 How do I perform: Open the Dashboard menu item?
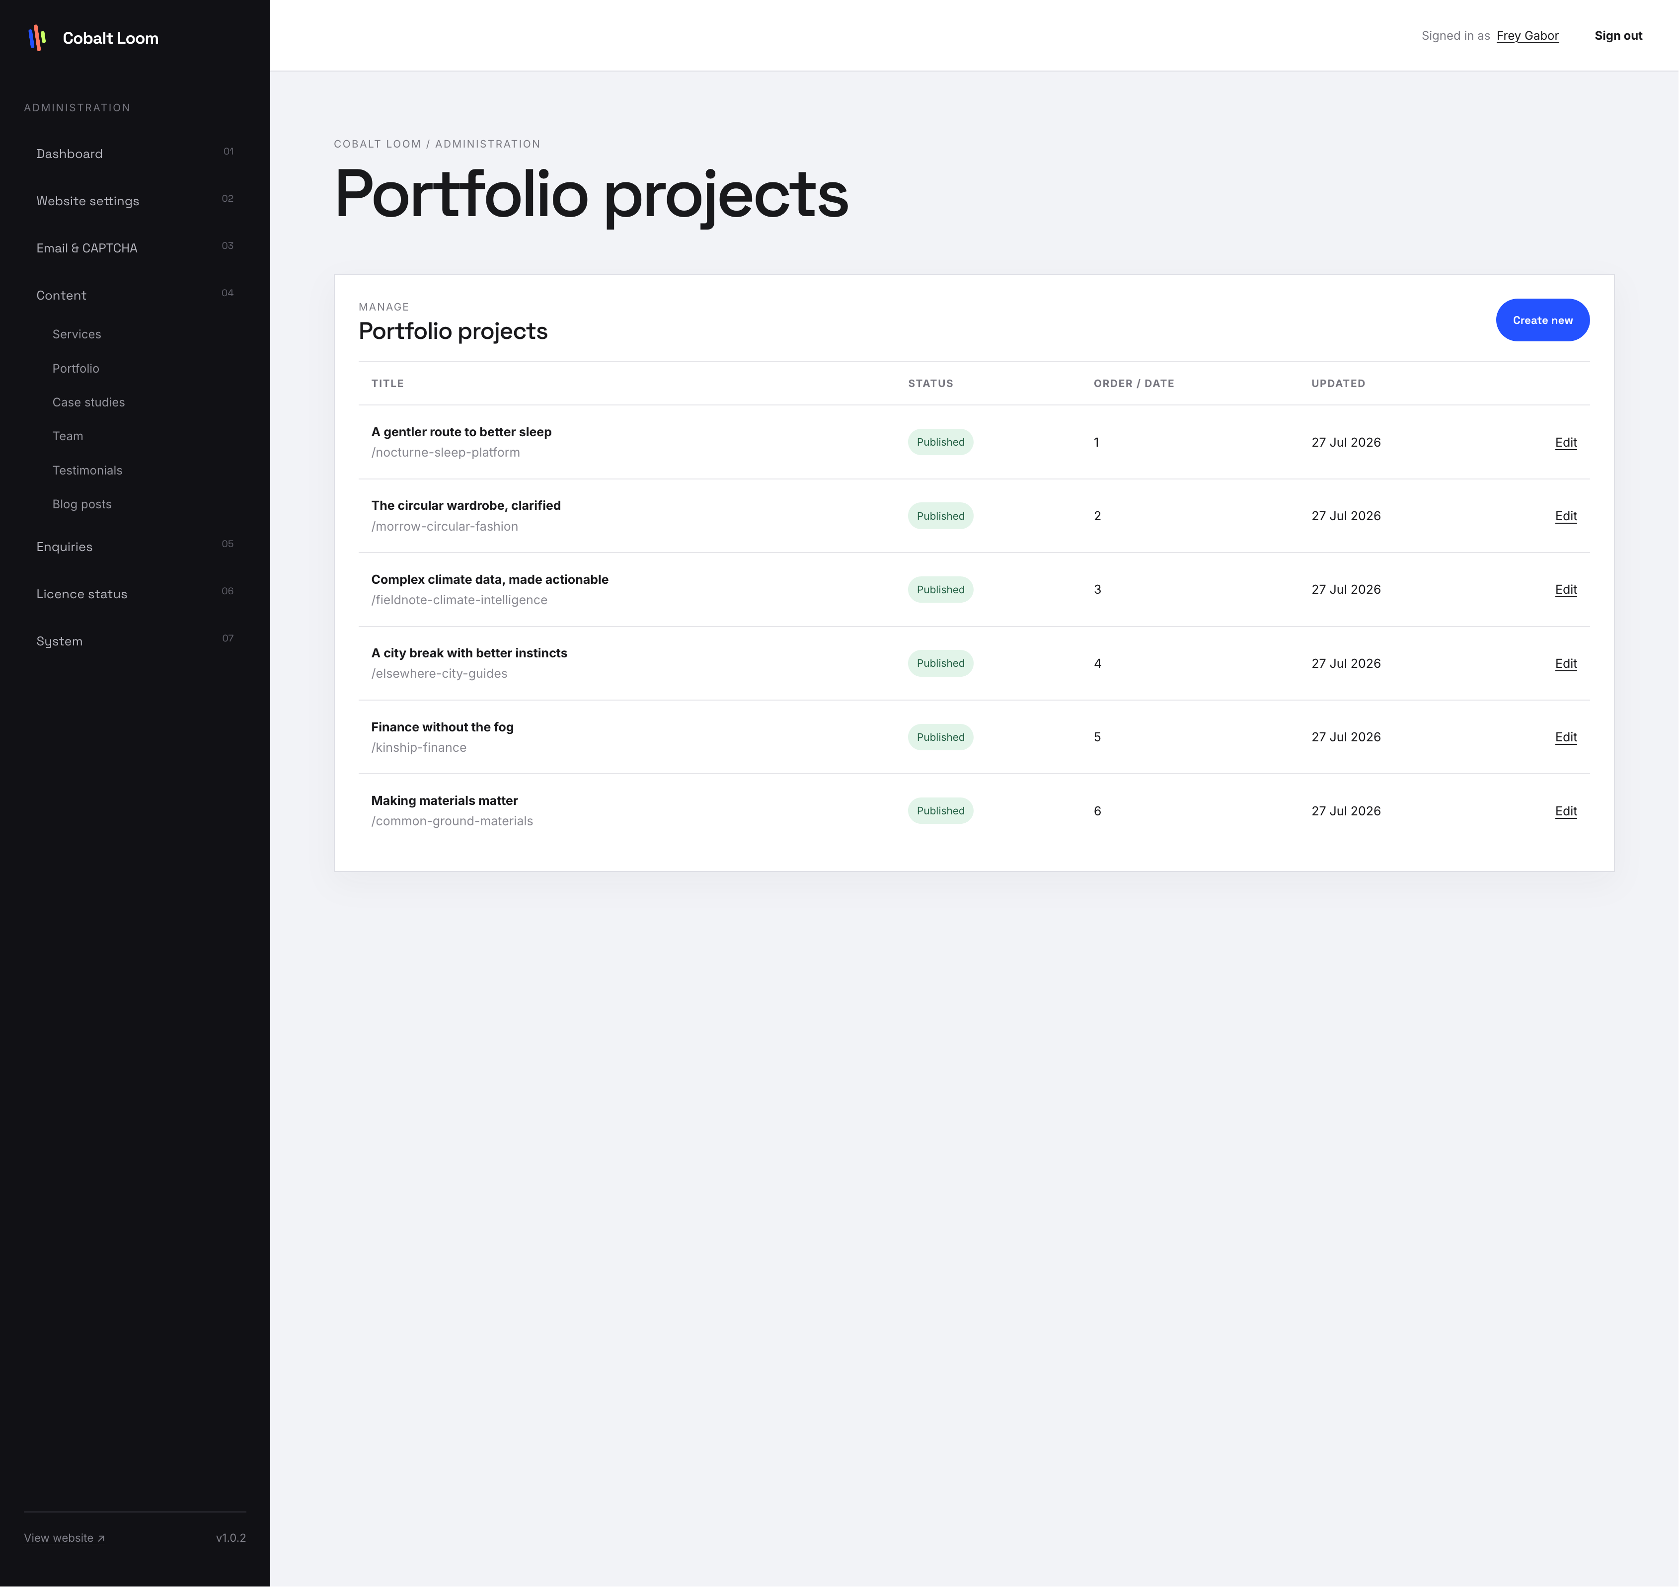point(135,154)
